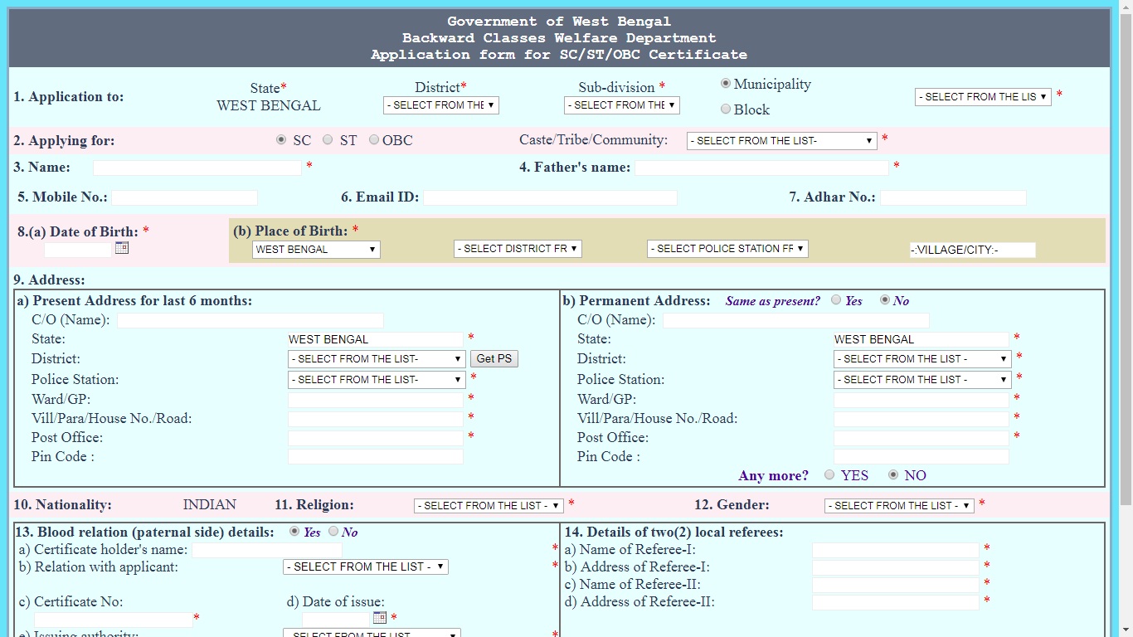Open the Date of issue calendar picker

379,617
